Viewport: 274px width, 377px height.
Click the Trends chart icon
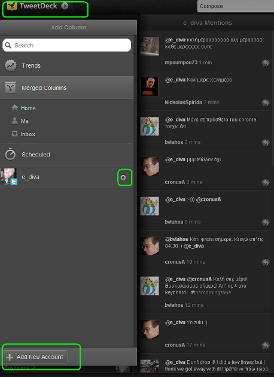pyautogui.click(x=11, y=66)
